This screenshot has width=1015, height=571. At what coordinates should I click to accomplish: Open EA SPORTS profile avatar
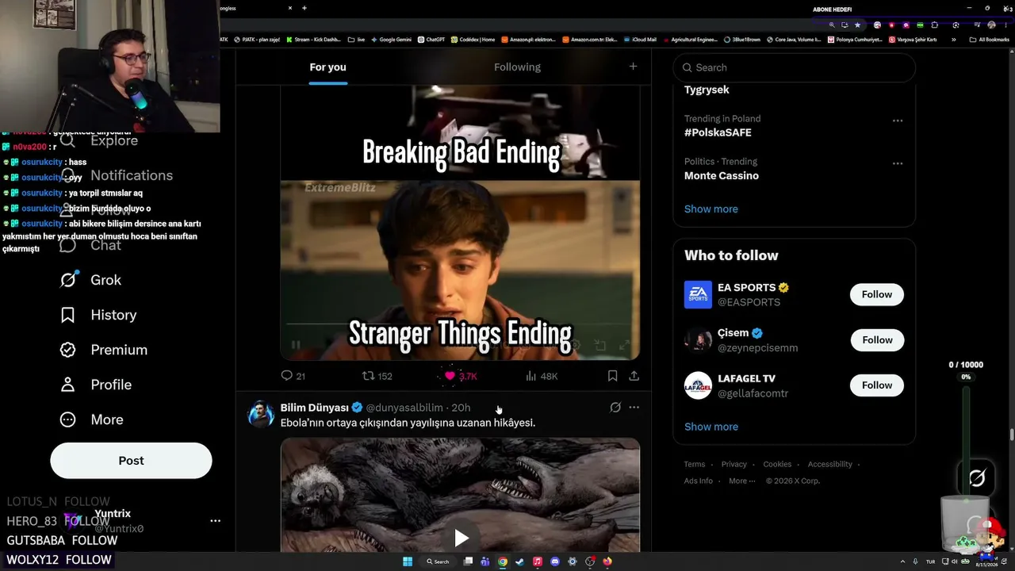point(699,294)
